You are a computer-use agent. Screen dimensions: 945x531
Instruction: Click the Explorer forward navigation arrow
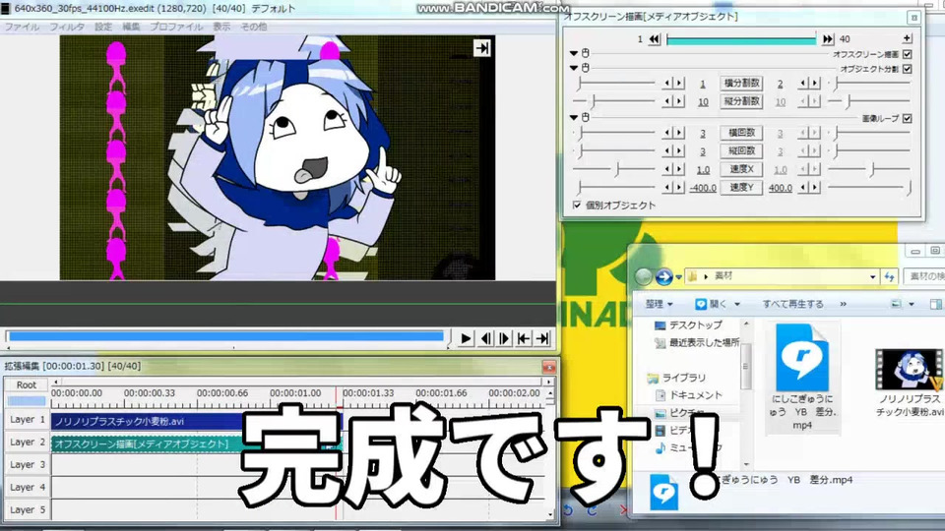point(663,277)
